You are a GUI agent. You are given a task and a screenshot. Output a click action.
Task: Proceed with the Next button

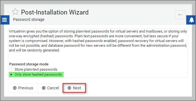tap(74, 88)
